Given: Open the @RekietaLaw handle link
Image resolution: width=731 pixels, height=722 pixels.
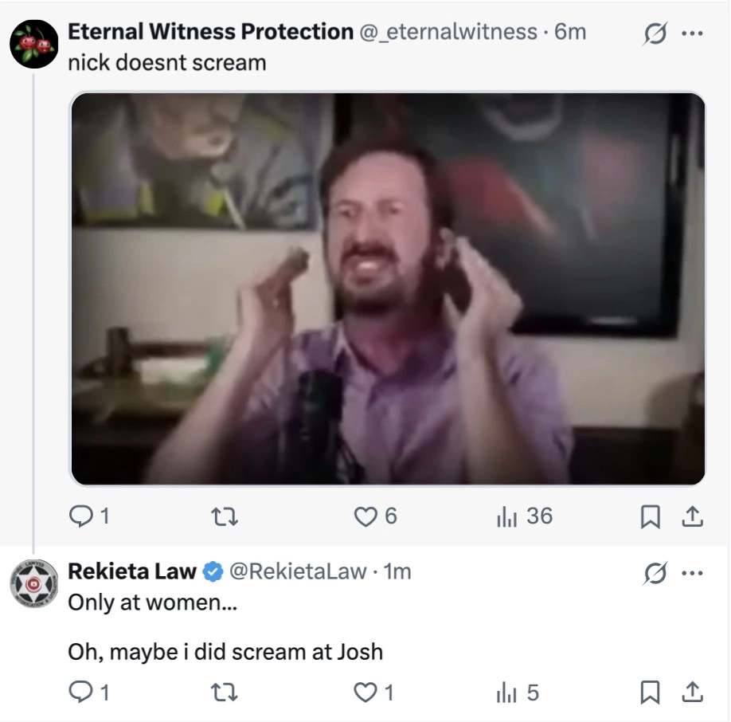Looking at the screenshot, I should tap(298, 571).
